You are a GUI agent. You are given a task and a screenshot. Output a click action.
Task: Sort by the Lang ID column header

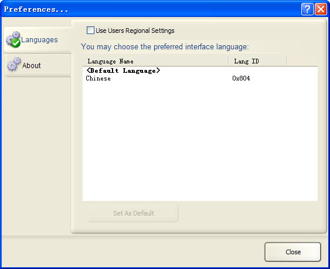[258, 61]
